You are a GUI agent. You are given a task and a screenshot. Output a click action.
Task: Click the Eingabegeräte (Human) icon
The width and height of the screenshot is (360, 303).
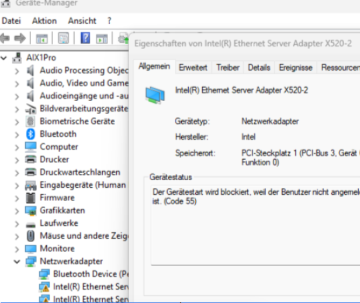(x=30, y=185)
